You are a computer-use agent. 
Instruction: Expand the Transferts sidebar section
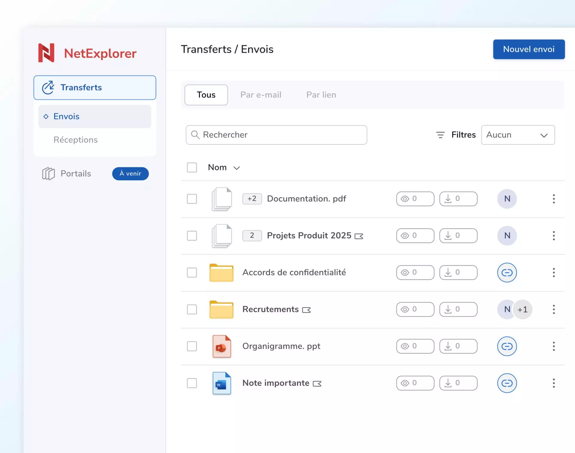point(95,88)
